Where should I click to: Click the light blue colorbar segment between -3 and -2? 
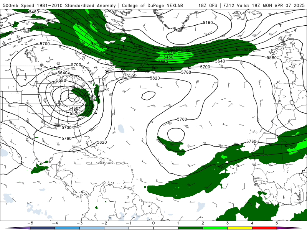(x=92, y=228)
